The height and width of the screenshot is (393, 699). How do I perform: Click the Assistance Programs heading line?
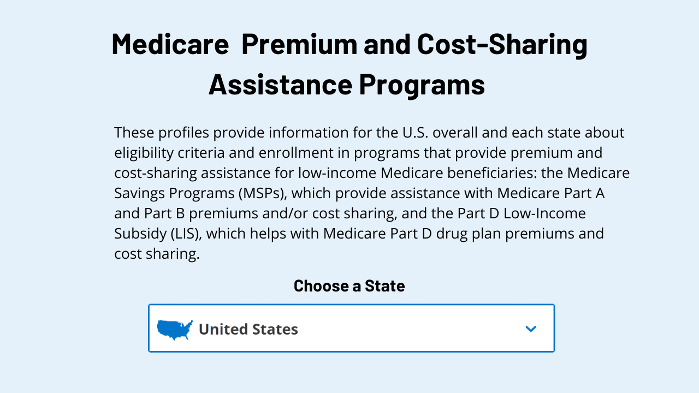point(347,85)
